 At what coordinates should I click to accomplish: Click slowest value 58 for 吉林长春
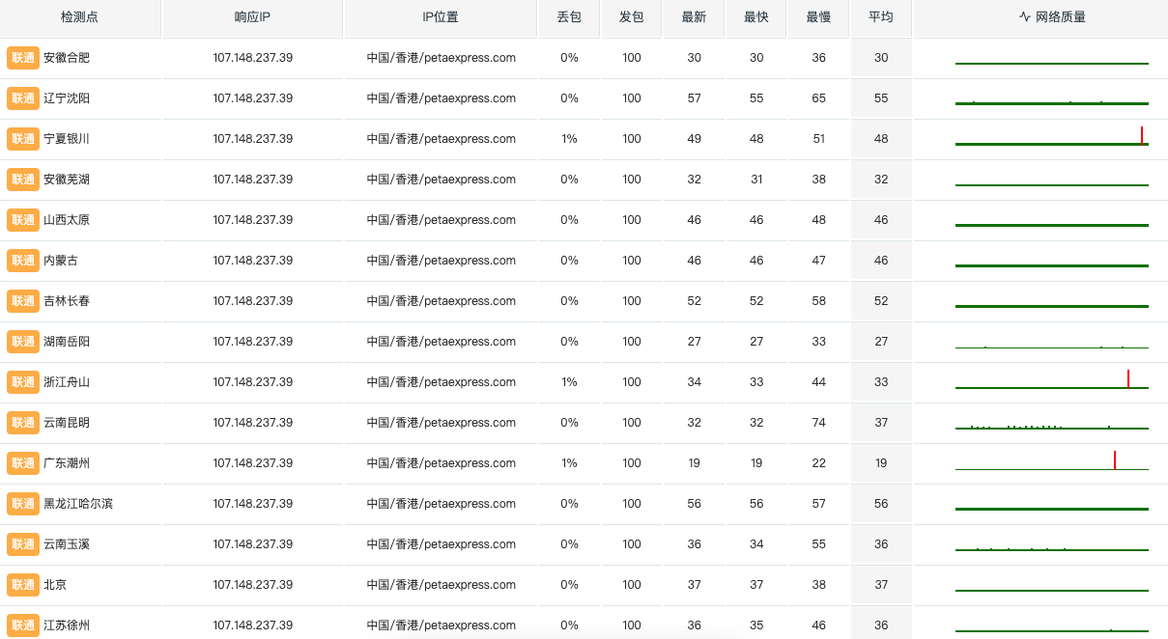coord(818,301)
